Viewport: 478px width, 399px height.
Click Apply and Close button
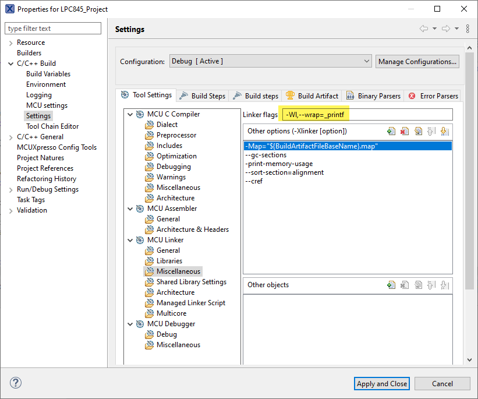coord(382,383)
